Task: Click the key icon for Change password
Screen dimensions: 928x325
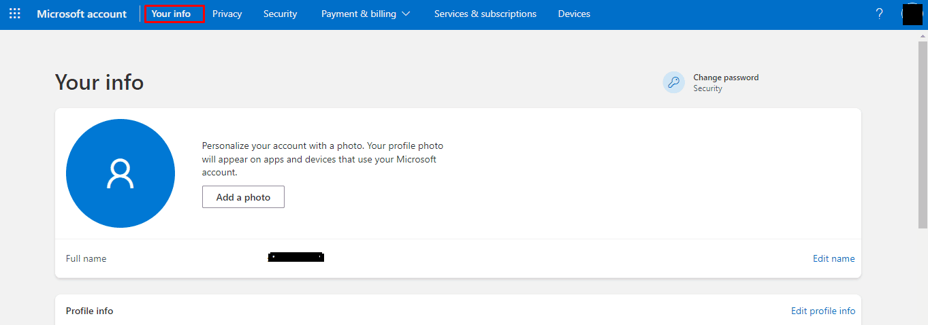Action: (673, 82)
